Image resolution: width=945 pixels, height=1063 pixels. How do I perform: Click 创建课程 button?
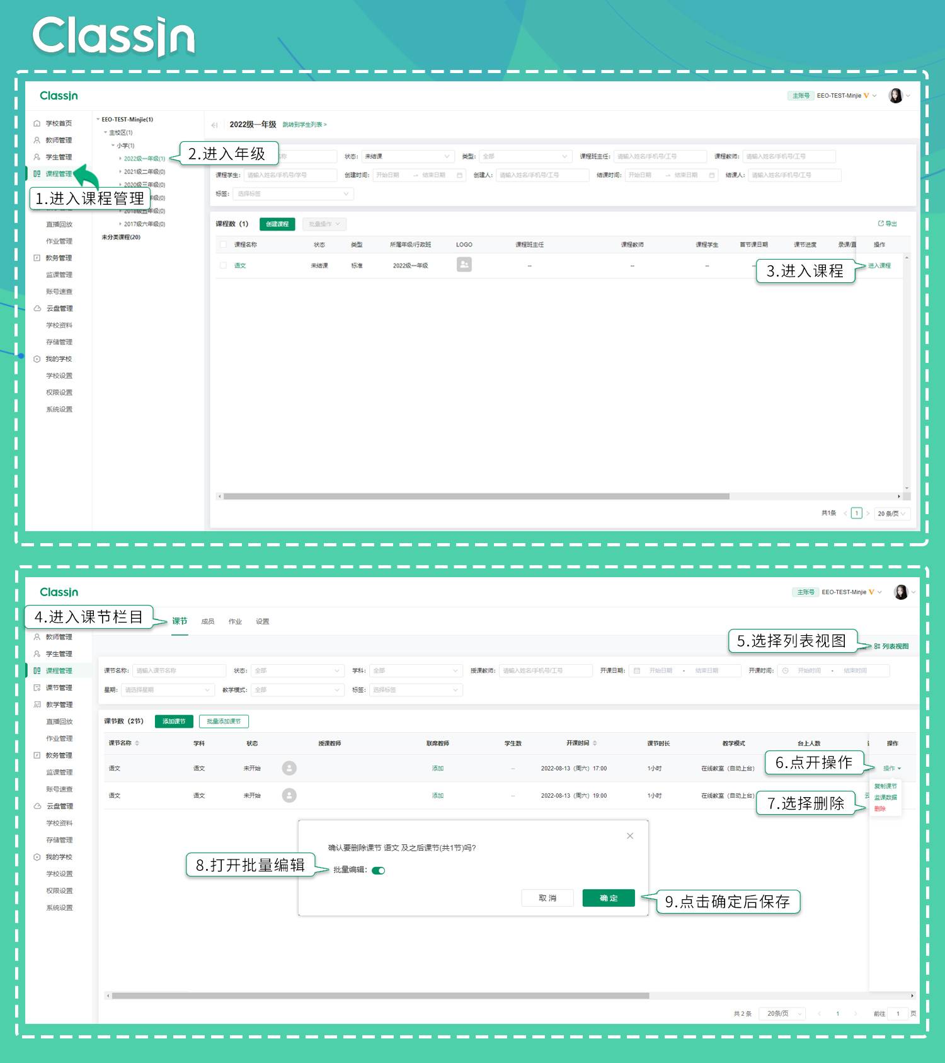coord(277,224)
